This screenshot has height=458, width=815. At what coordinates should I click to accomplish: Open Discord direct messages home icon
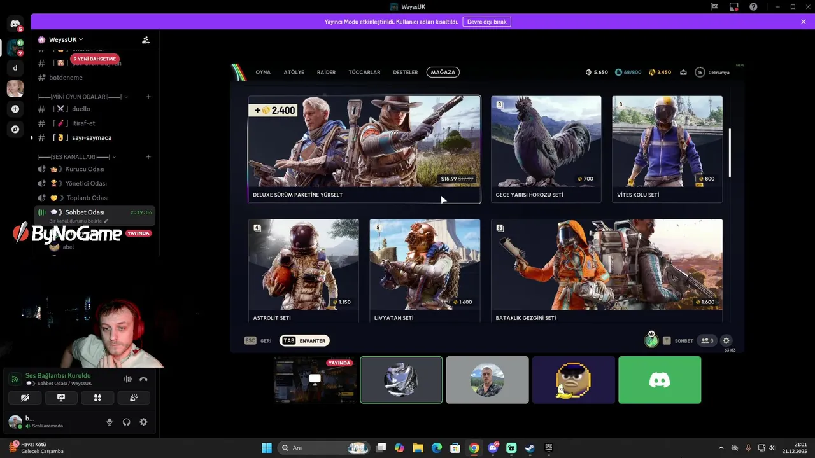click(x=15, y=24)
